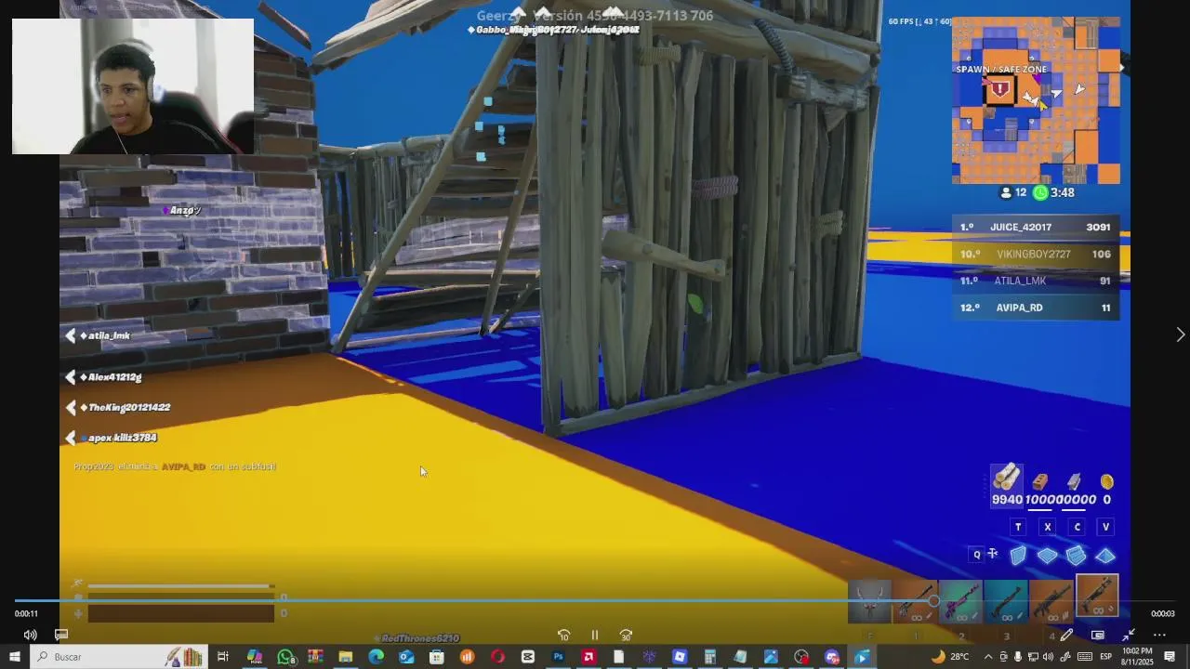1190x669 pixels.
Task: Open AMD Software from the taskbar
Action: pyautogui.click(x=588, y=657)
